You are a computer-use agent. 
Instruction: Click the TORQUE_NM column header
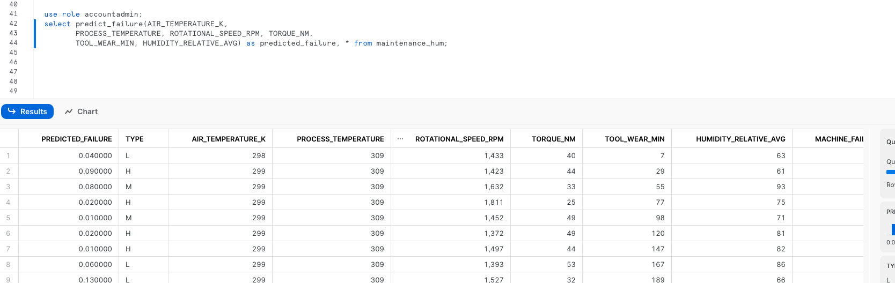[553, 139]
